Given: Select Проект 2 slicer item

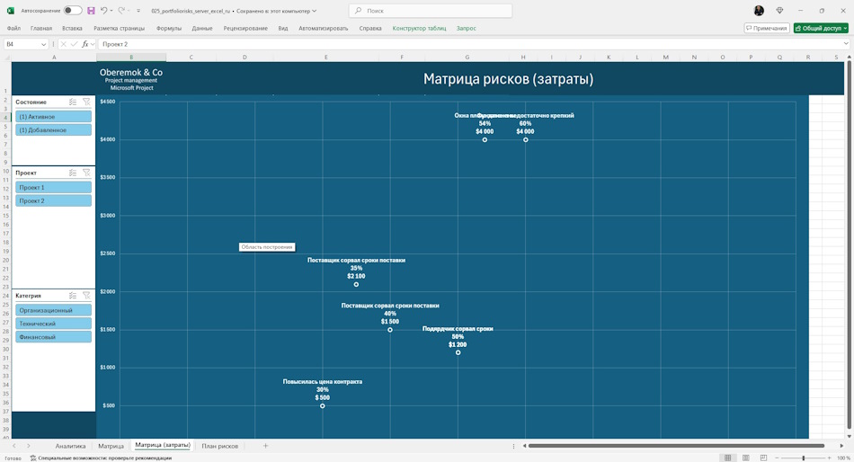Looking at the screenshot, I should pyautogui.click(x=53, y=201).
